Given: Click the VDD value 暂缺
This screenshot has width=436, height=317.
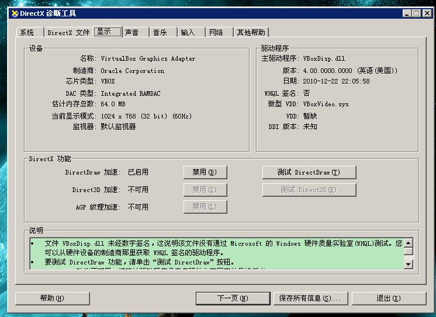Looking at the screenshot, I should click(x=310, y=116).
